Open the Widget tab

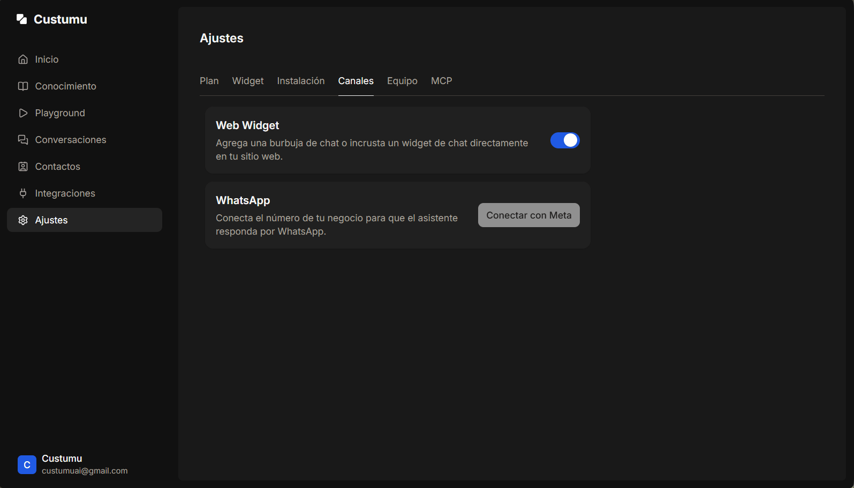tap(248, 81)
